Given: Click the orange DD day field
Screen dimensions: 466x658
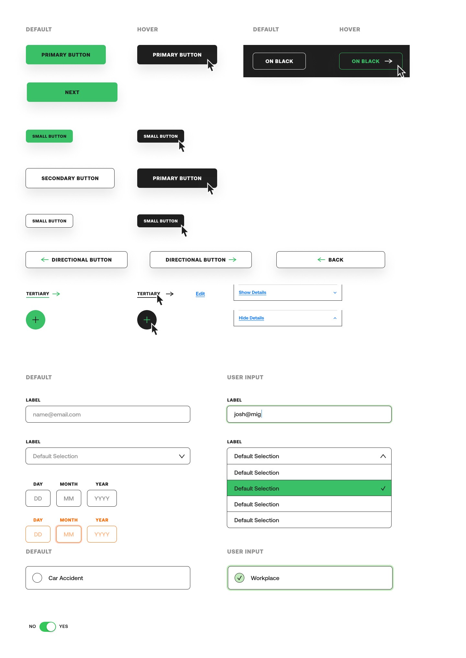Looking at the screenshot, I should (x=38, y=534).
